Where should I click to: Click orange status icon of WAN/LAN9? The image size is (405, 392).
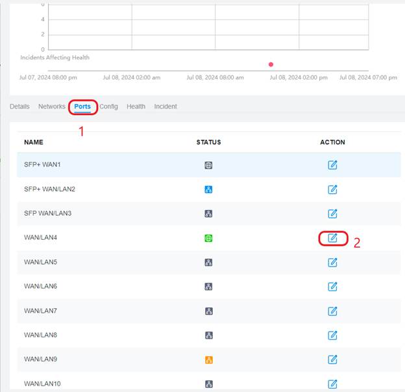tap(208, 359)
